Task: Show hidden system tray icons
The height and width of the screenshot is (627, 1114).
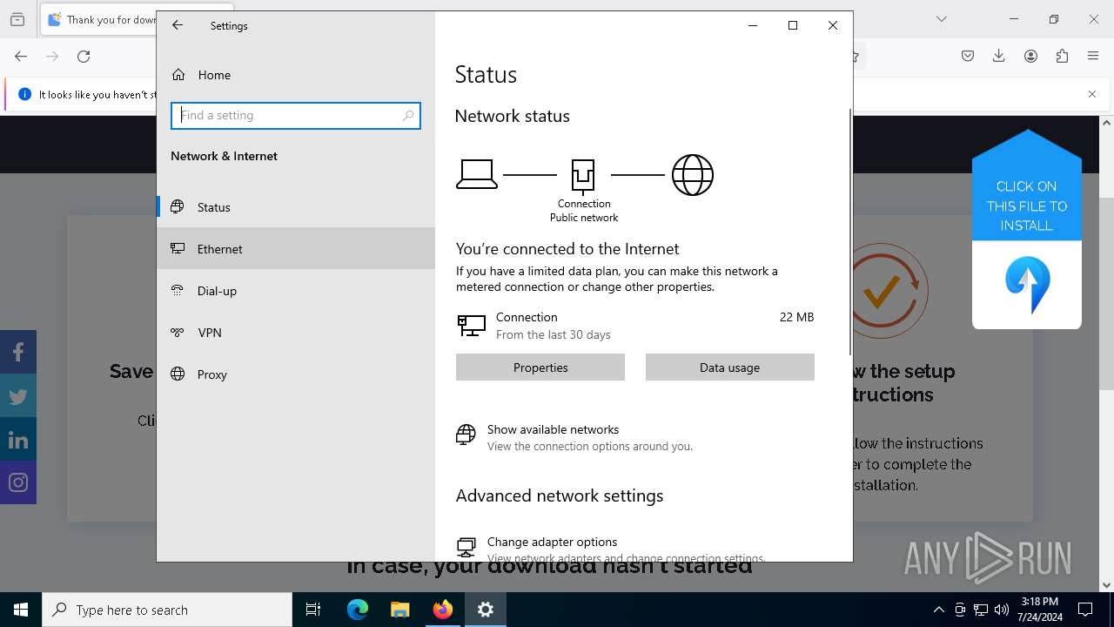Action: 938,610
